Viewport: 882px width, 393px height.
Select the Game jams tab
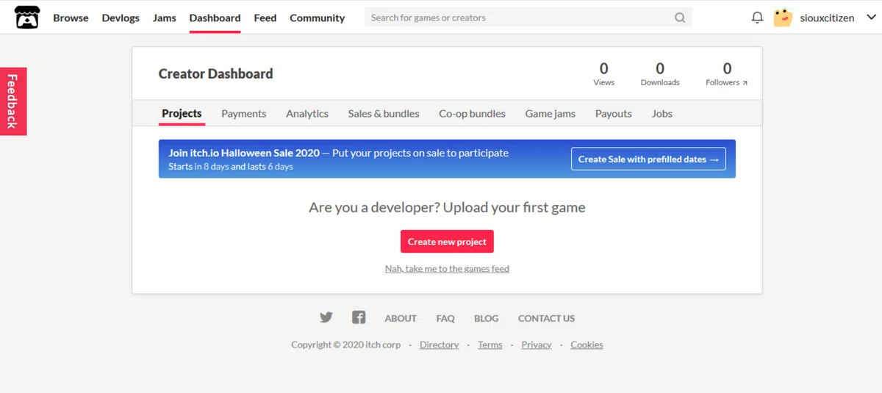551,114
